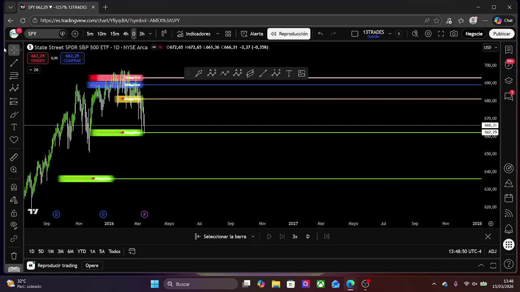Open the watchlist panel icon
The width and height of the screenshot is (520, 292).
[509, 49]
